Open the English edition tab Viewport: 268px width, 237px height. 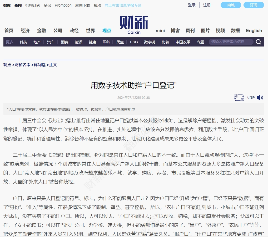254,30
